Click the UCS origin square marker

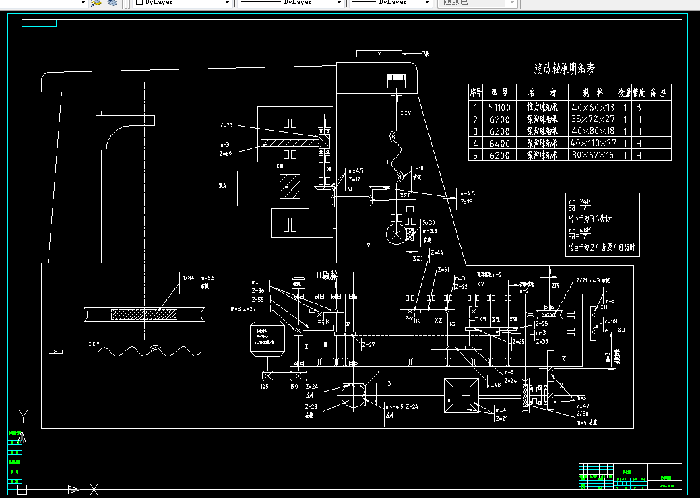tap(22, 489)
